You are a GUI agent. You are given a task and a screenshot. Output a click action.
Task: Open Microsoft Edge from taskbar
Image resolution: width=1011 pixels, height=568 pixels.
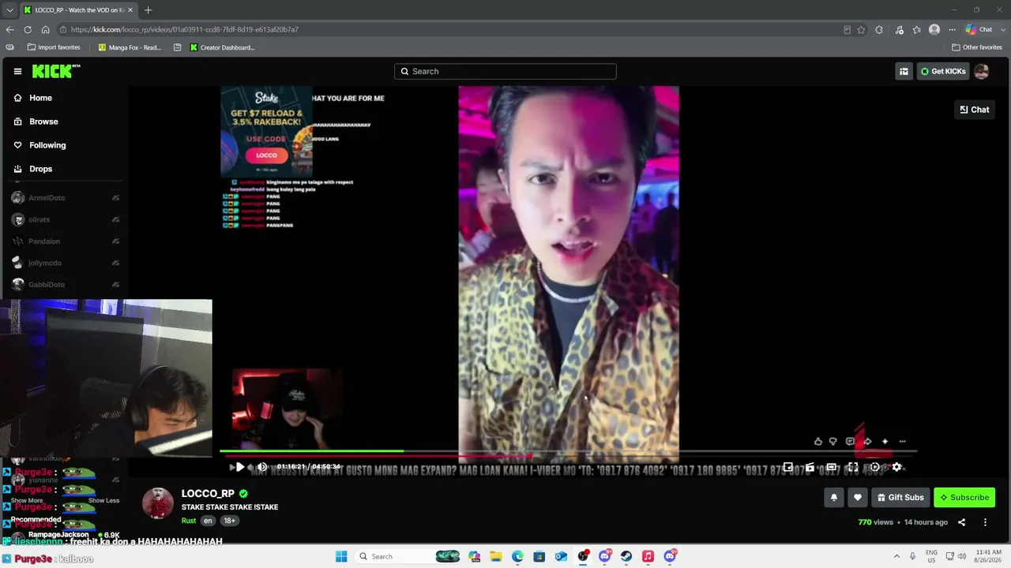tap(517, 556)
